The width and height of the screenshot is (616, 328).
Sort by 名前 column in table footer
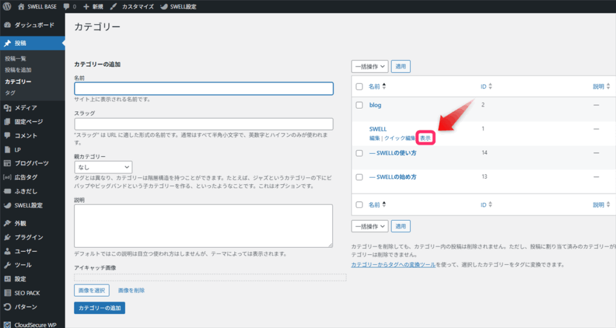point(377,205)
